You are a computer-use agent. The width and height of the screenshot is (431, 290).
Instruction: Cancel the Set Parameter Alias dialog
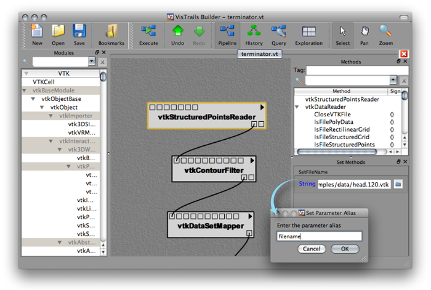click(312, 249)
